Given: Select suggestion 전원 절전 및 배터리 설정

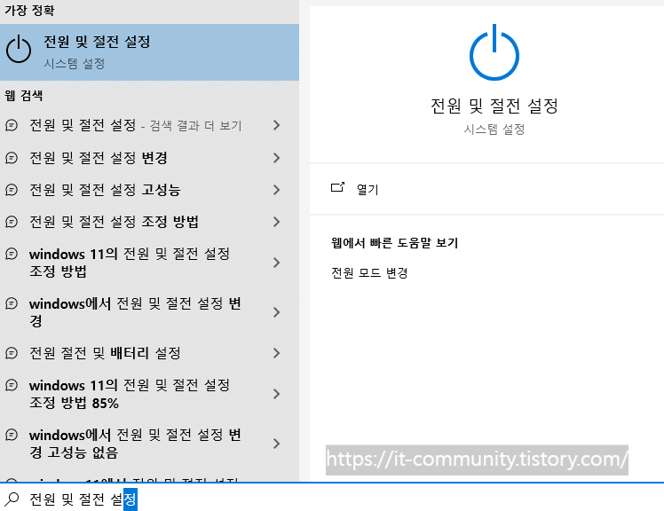Looking at the screenshot, I should point(149,353).
